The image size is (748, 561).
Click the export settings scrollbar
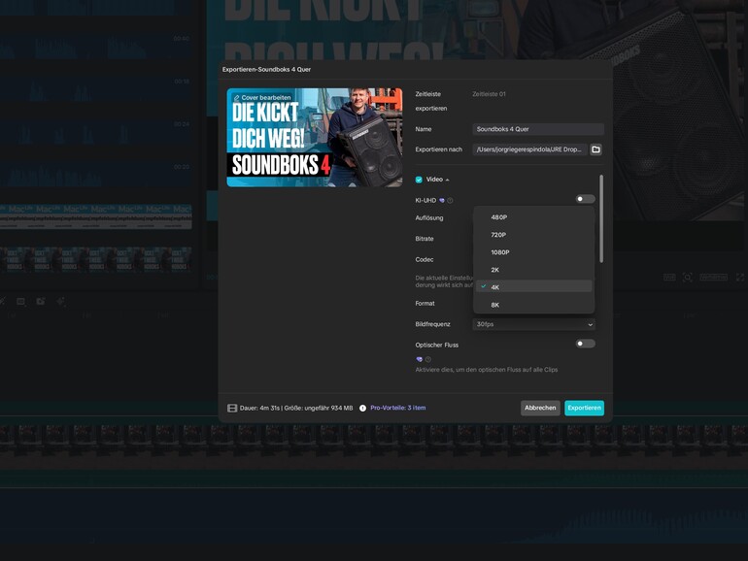coord(601,218)
